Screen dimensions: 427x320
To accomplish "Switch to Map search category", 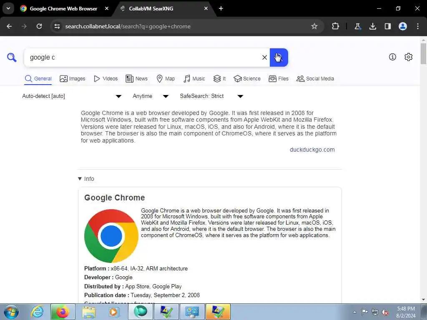I will (x=166, y=79).
